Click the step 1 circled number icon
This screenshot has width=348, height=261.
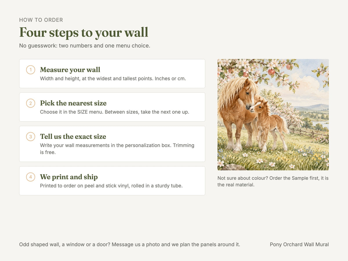click(x=31, y=70)
